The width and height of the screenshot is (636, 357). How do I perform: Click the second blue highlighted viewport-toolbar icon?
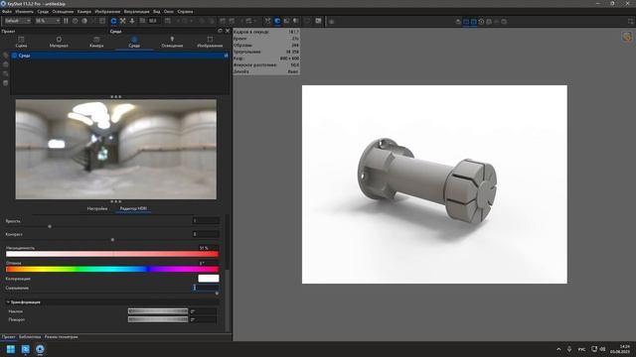[x=474, y=22]
